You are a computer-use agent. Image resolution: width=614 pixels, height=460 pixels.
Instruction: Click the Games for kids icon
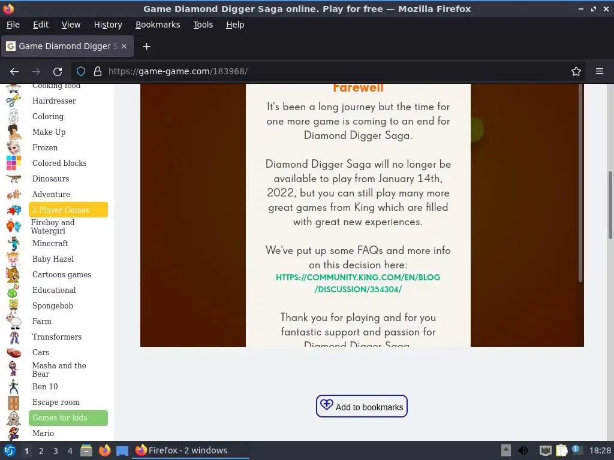(x=14, y=418)
